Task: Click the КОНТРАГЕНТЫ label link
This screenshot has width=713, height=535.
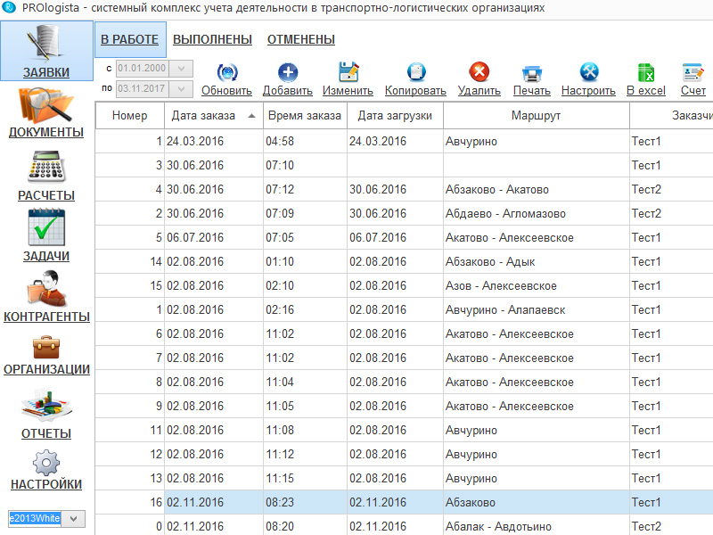Action: pyautogui.click(x=46, y=317)
